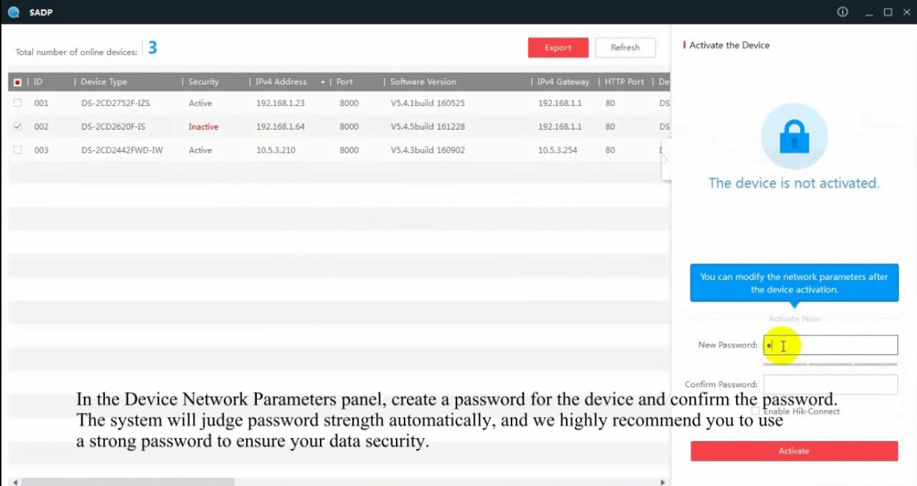
Task: Click IP address 192.168.1.64
Action: point(280,126)
